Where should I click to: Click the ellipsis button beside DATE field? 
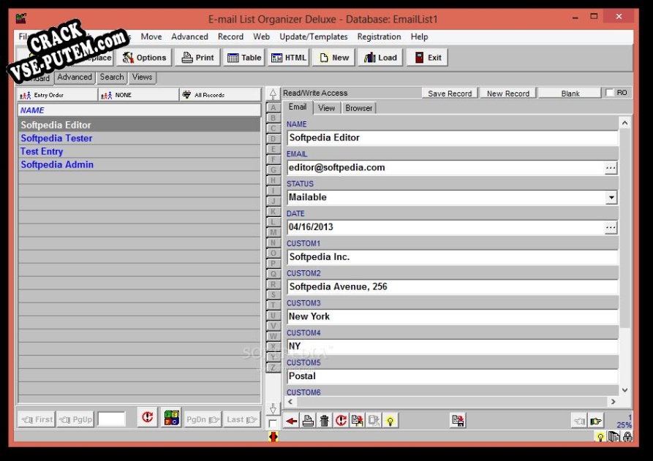(611, 227)
